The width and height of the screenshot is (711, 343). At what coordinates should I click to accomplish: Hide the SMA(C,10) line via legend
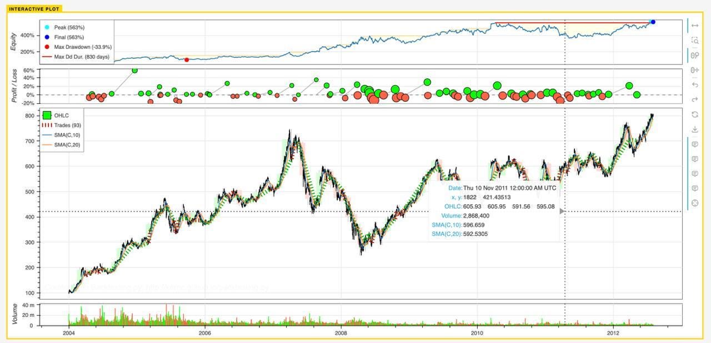tap(61, 135)
